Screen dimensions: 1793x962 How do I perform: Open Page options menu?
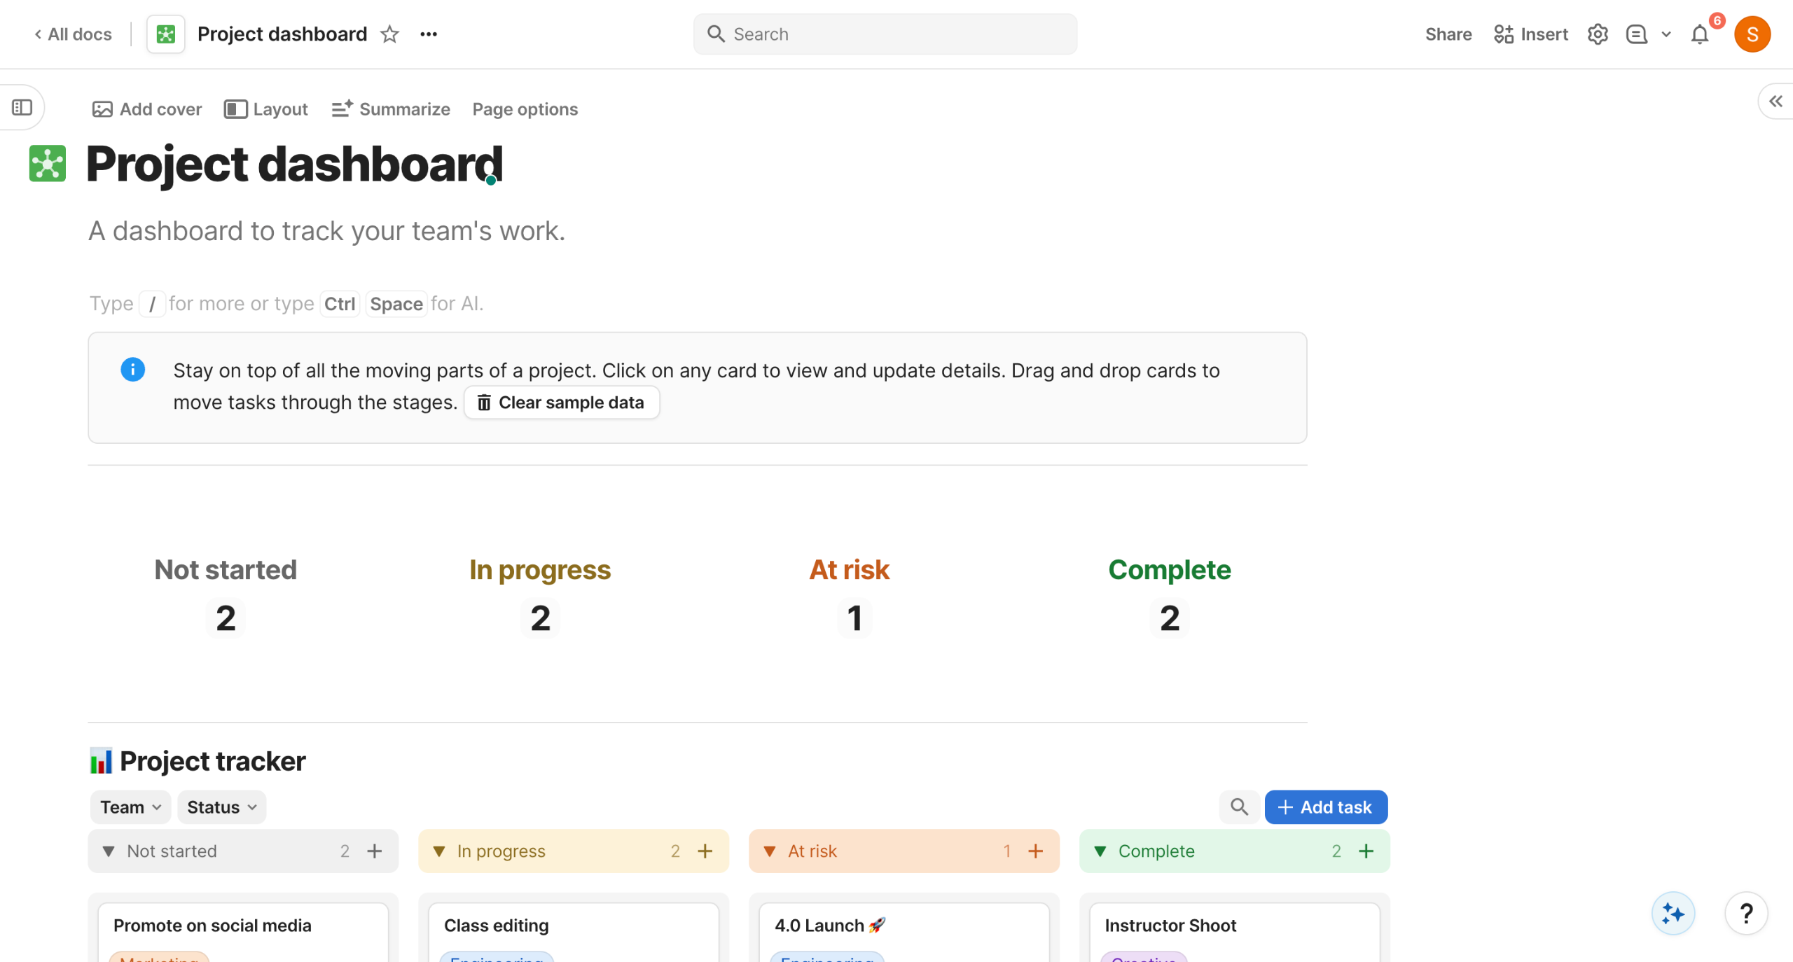pos(525,109)
